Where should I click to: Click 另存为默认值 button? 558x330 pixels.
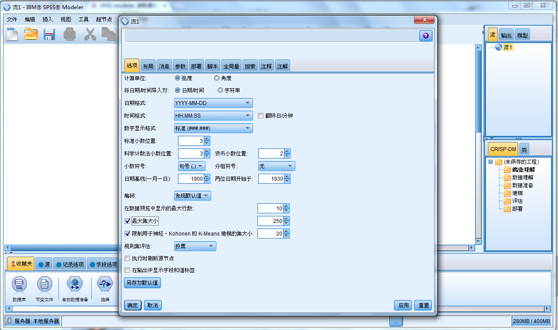point(143,283)
